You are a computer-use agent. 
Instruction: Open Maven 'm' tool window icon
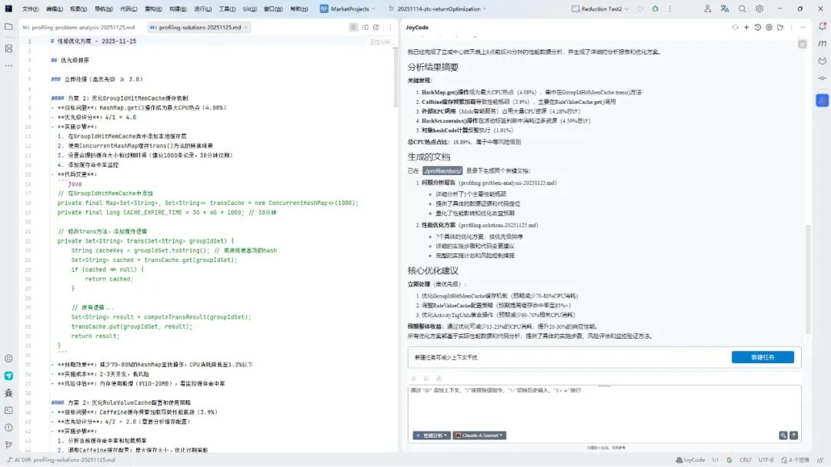coord(822,43)
